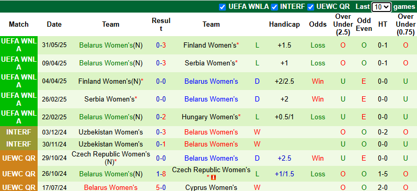Open the 5-0 result against Cyprus

click(x=161, y=187)
